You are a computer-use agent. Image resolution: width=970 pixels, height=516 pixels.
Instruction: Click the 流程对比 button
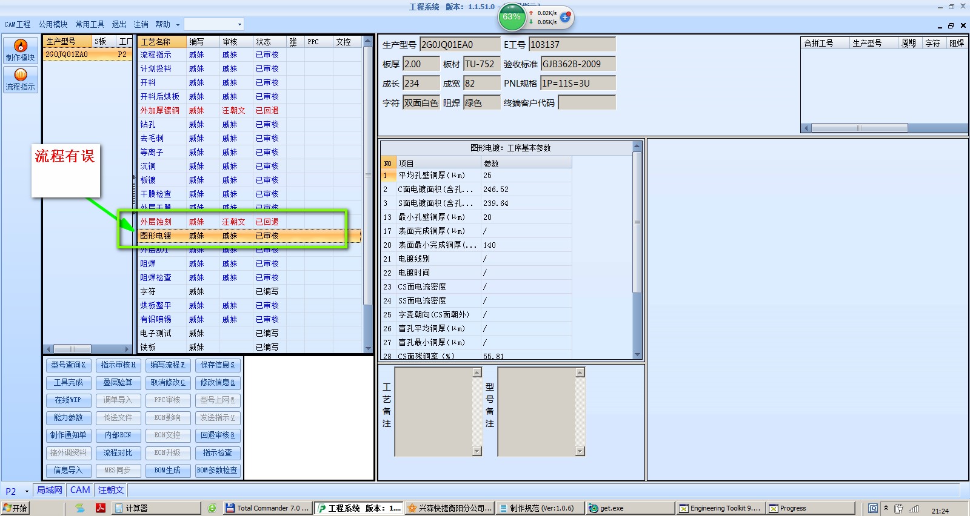118,453
